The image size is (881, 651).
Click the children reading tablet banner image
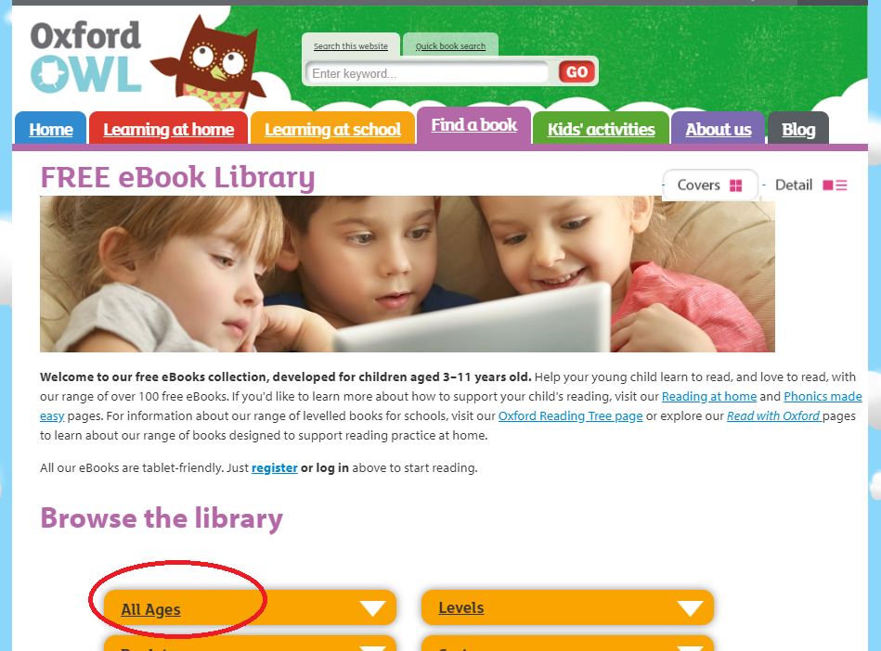pos(408,274)
